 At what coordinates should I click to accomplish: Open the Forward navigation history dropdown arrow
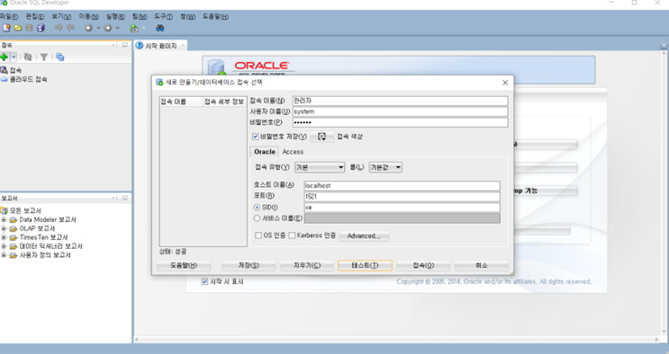tap(118, 28)
